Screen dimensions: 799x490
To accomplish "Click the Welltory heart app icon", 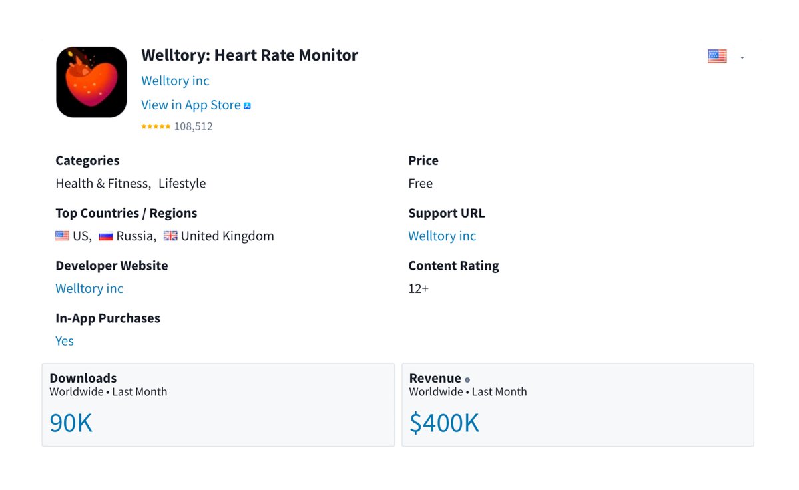I will [x=91, y=82].
